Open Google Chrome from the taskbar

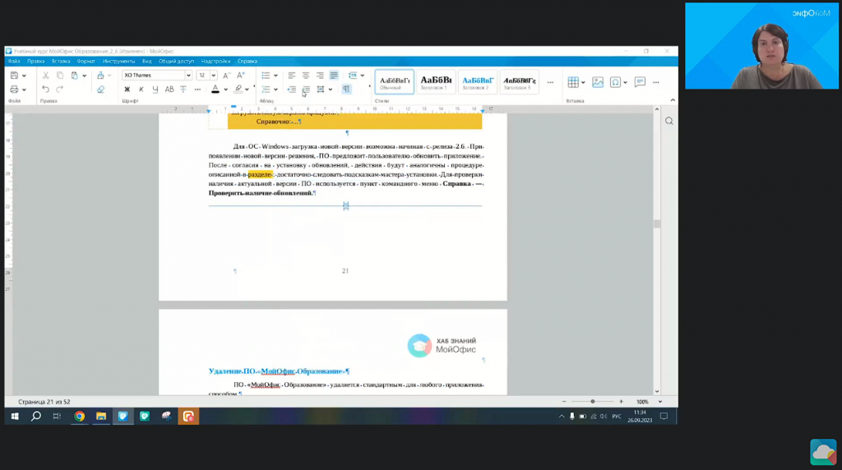(x=80, y=417)
